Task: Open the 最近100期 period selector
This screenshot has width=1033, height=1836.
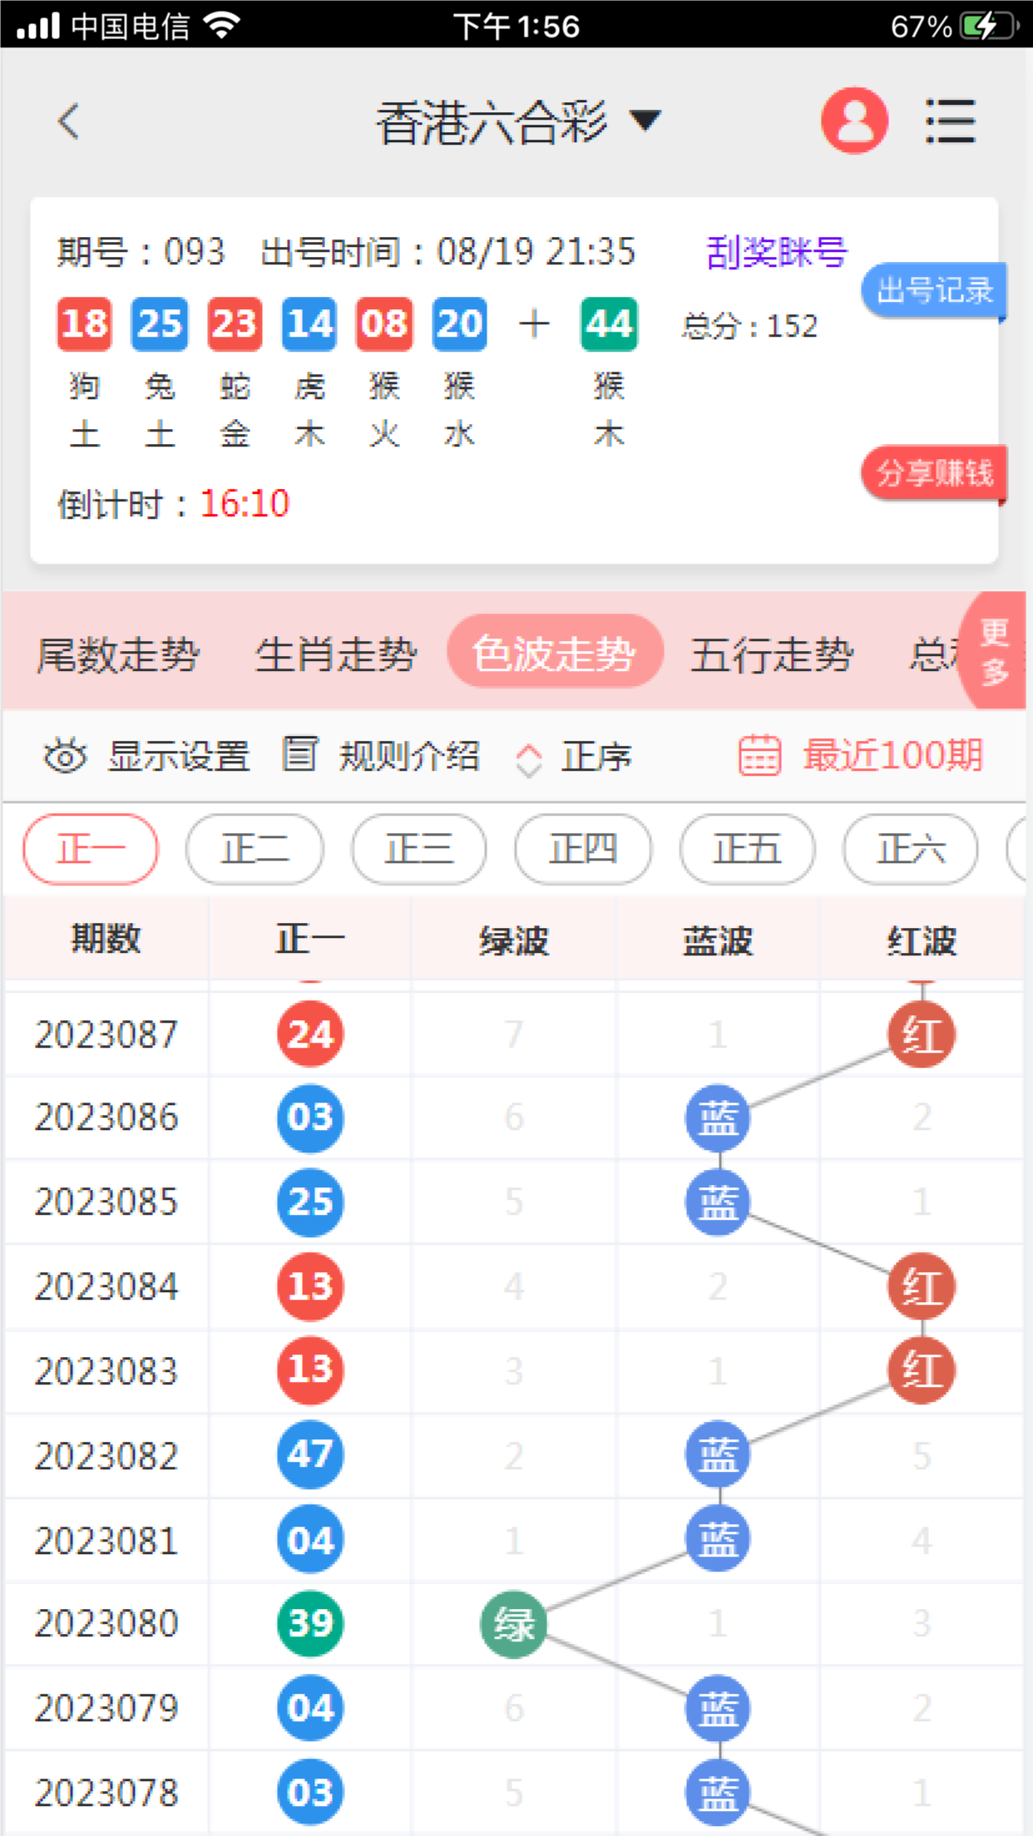Action: click(x=892, y=756)
